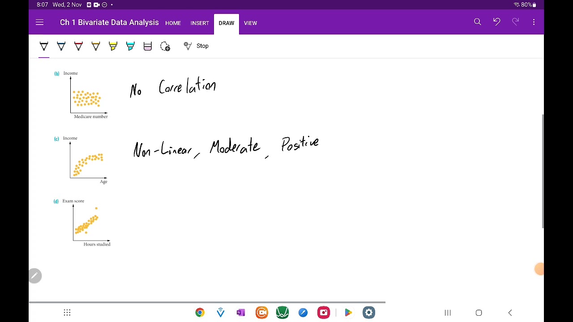Launch Chrome from the taskbar
573x322 pixels.
click(200, 313)
